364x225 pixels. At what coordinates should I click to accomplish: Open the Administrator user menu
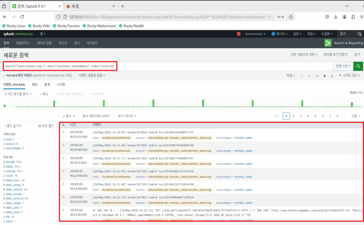(255, 34)
